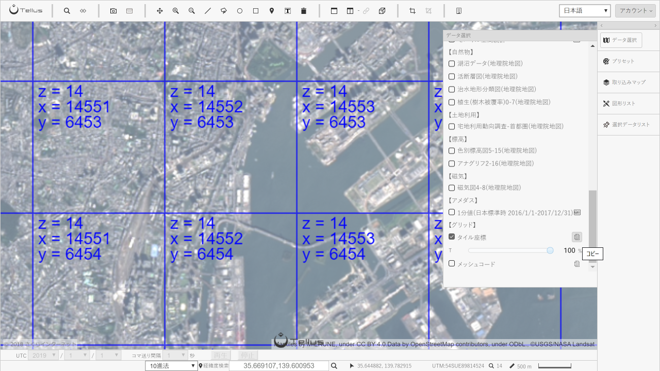Click the code embed icon in toolbar
The image size is (660, 371).
(x=83, y=11)
